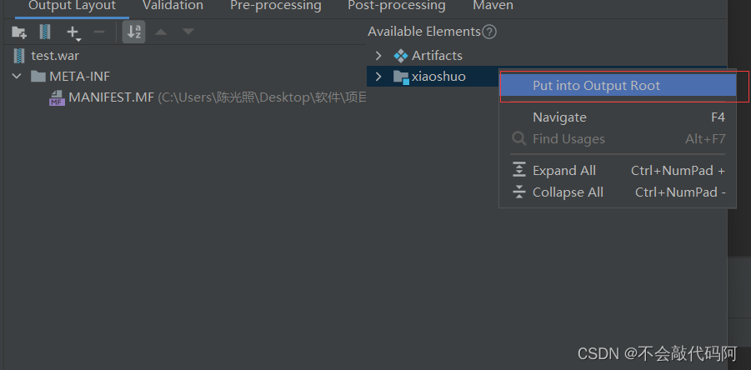This screenshot has height=370, width=751.
Task: Click the Move Up arrow icon
Action: 162,32
